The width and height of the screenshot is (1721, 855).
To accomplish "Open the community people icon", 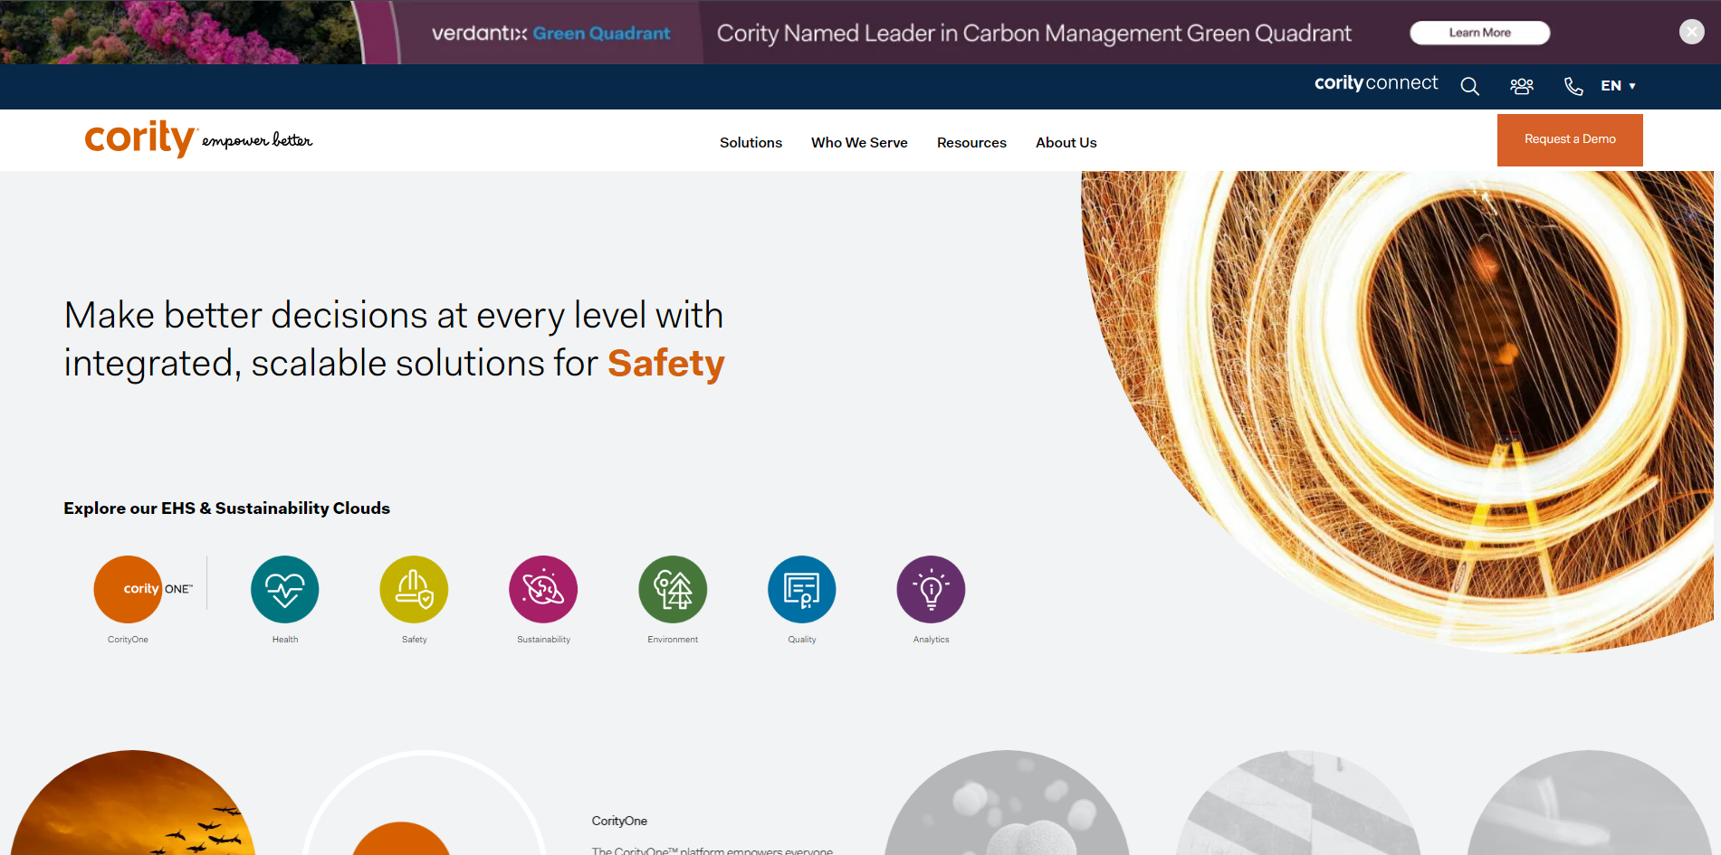I will tap(1522, 86).
